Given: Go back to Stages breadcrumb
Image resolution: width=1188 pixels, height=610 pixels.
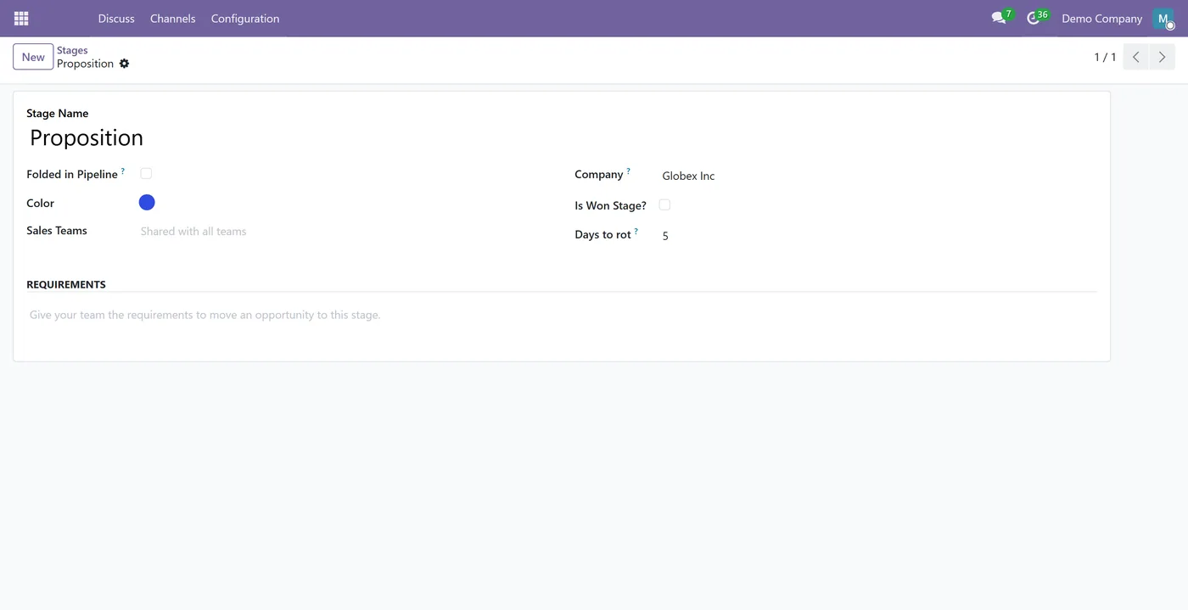Looking at the screenshot, I should (72, 50).
